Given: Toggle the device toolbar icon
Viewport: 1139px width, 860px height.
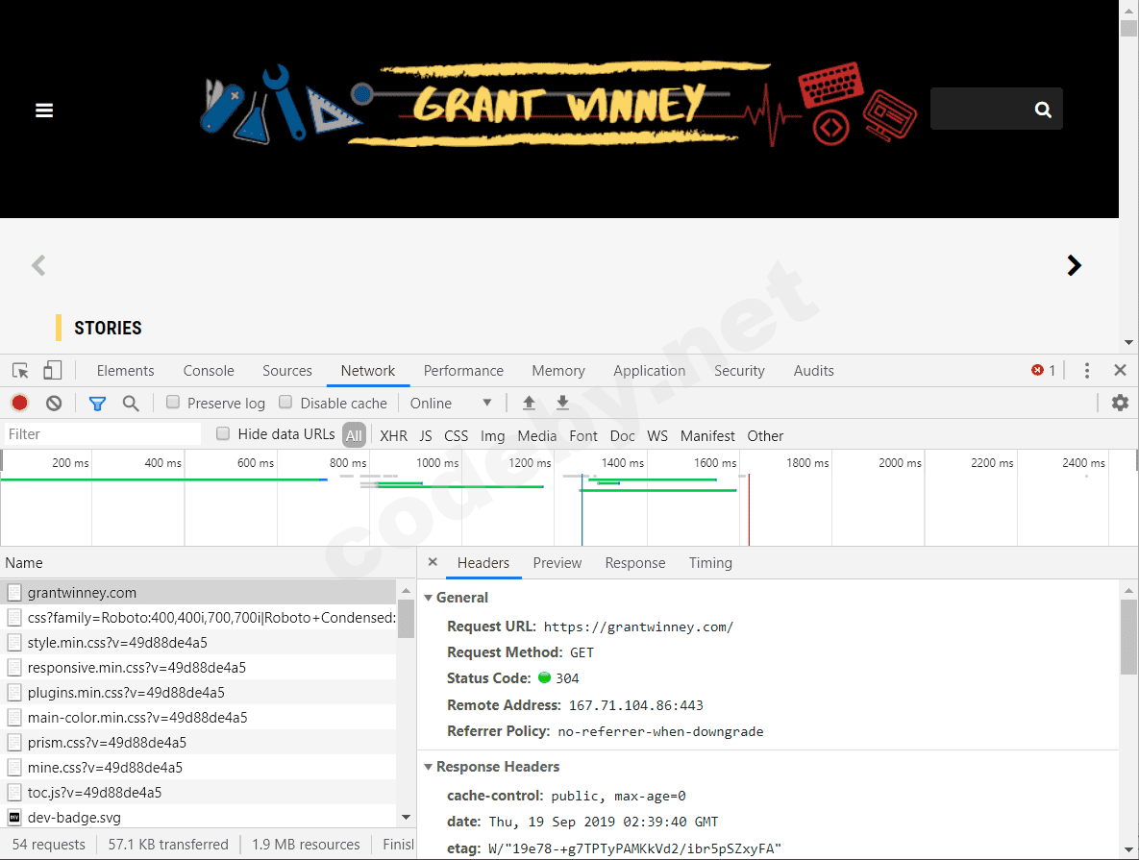Looking at the screenshot, I should coord(52,371).
